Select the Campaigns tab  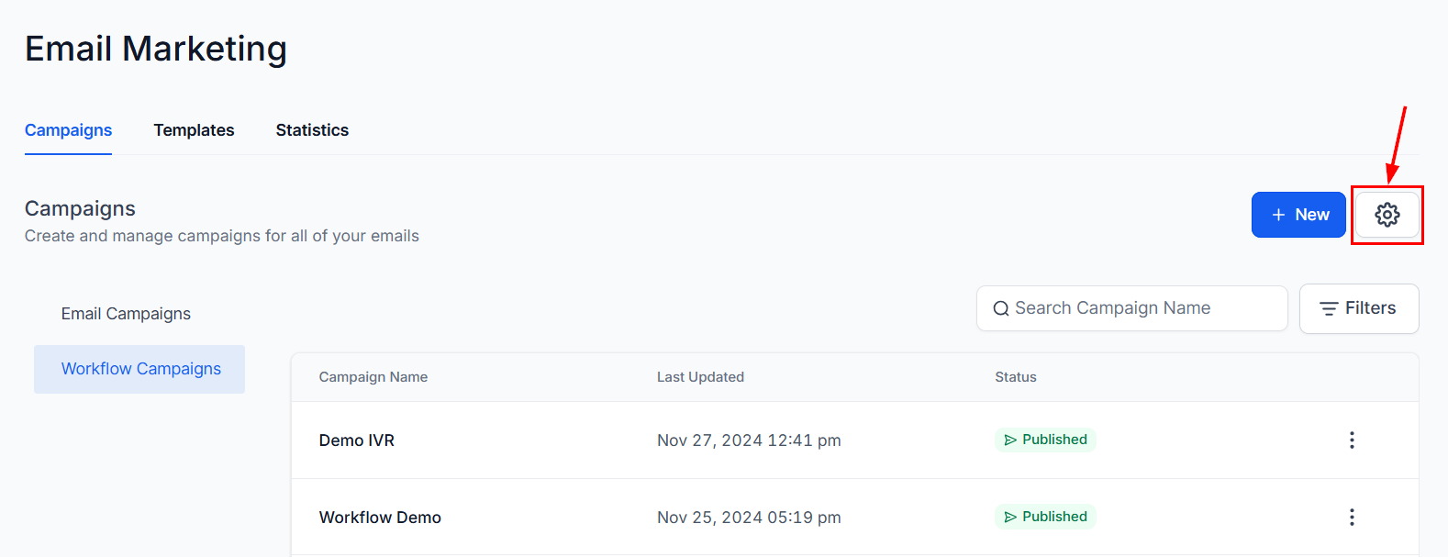pos(68,130)
